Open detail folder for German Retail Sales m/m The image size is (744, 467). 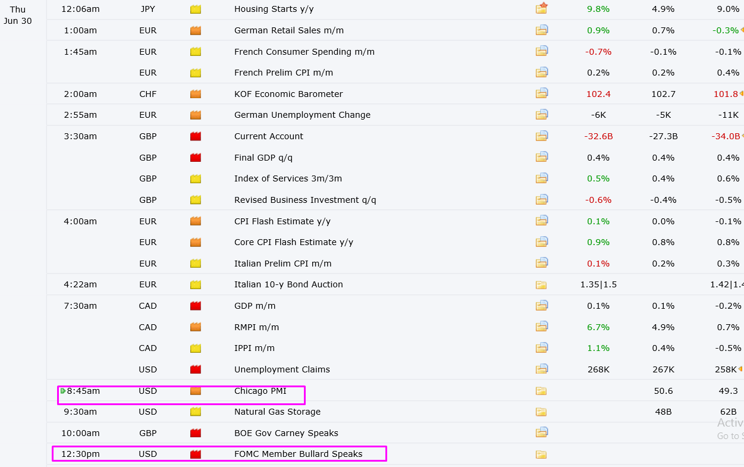(x=541, y=30)
